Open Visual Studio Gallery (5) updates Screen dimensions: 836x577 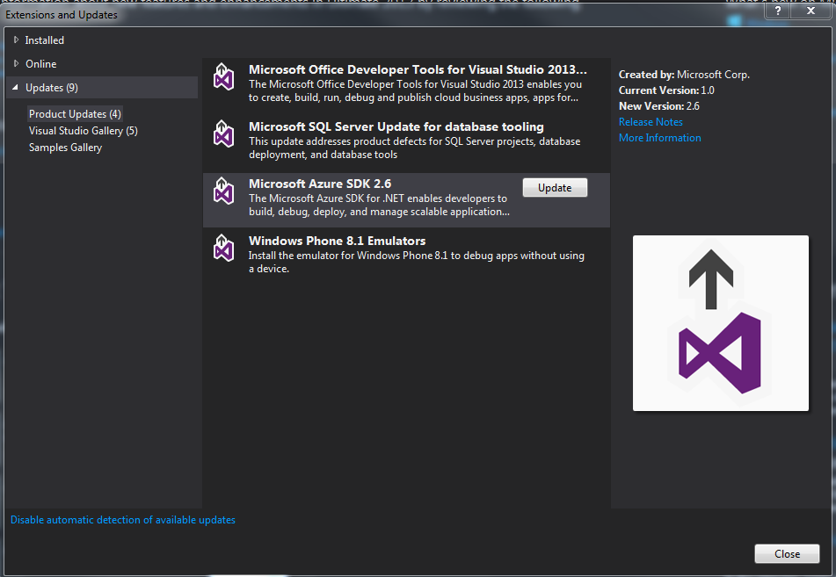[x=84, y=131]
